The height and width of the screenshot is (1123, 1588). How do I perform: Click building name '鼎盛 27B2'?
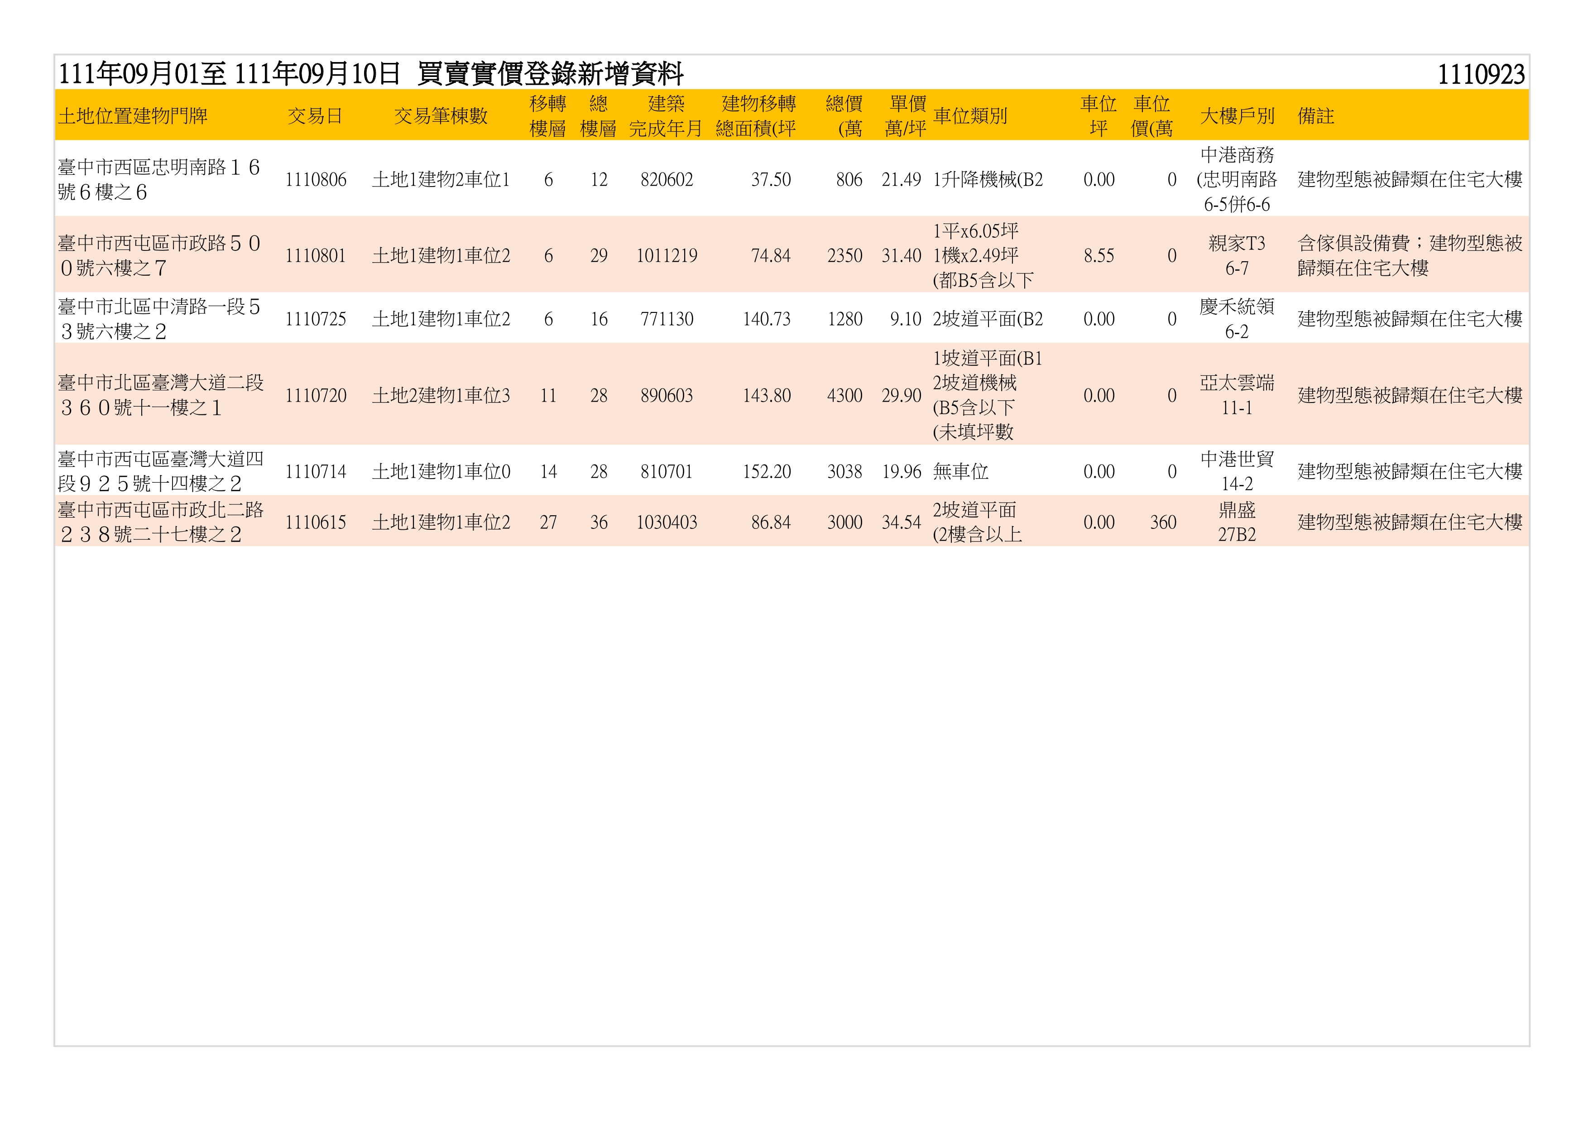[x=1237, y=522]
